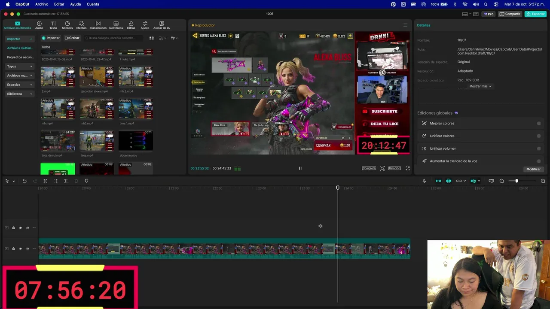The width and height of the screenshot is (550, 309).
Task: Open the layout icon in title bar
Action: [x=464, y=14]
